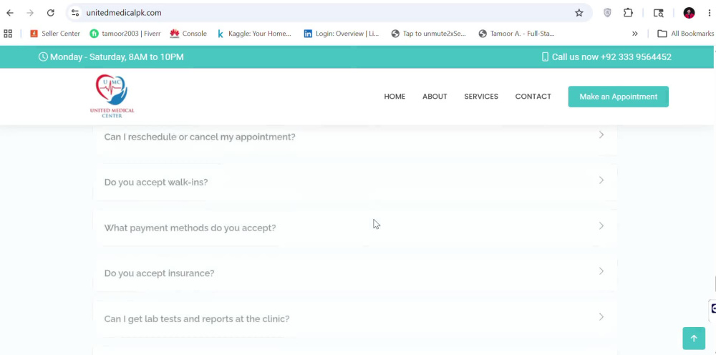Go to the HOME menu item

(395, 97)
